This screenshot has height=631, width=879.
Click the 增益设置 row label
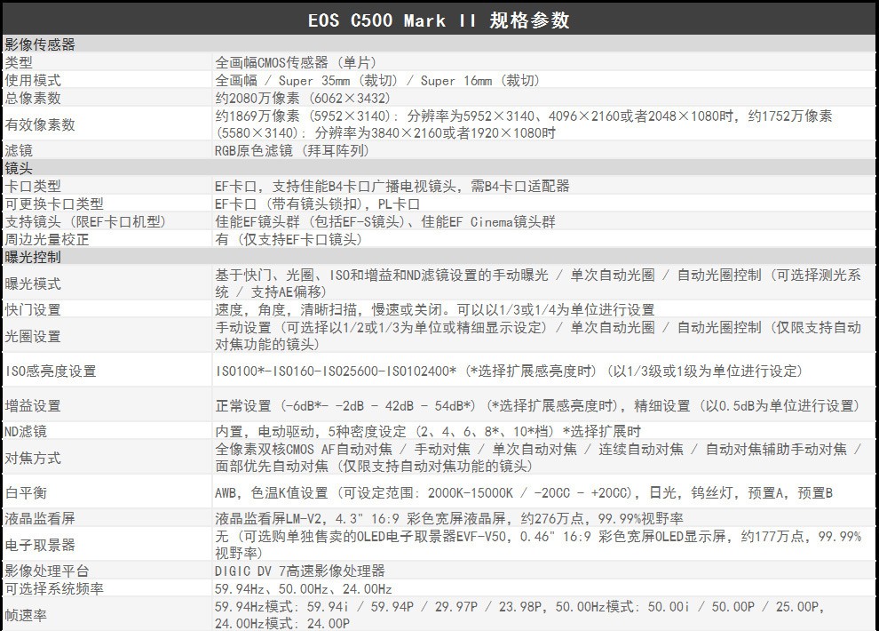tap(33, 405)
